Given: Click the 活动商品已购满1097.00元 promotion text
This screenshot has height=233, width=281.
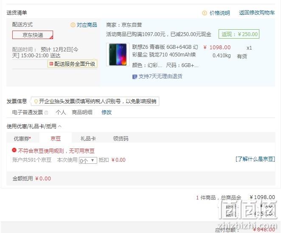Looking at the screenshot, I should [159, 34].
